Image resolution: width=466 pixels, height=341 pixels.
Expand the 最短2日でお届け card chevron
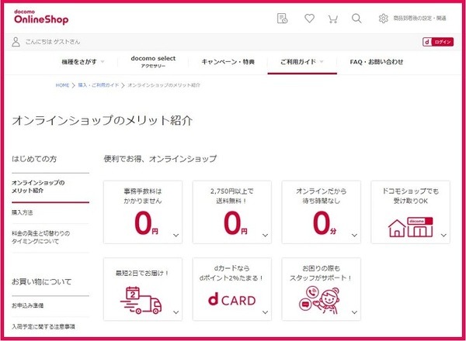pos(176,312)
